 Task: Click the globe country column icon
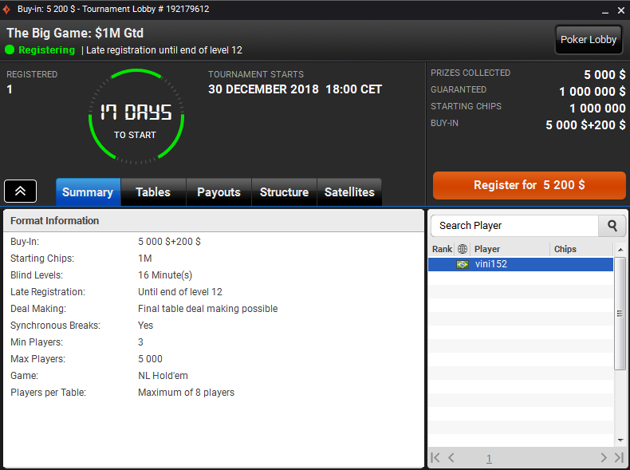(463, 249)
